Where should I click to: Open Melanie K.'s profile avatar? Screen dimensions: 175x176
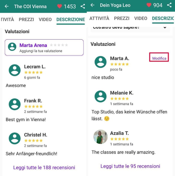[101, 96]
